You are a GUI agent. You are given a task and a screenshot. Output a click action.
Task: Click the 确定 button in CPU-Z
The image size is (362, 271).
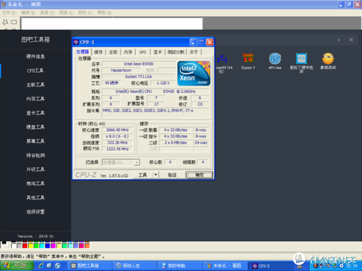pos(200,175)
